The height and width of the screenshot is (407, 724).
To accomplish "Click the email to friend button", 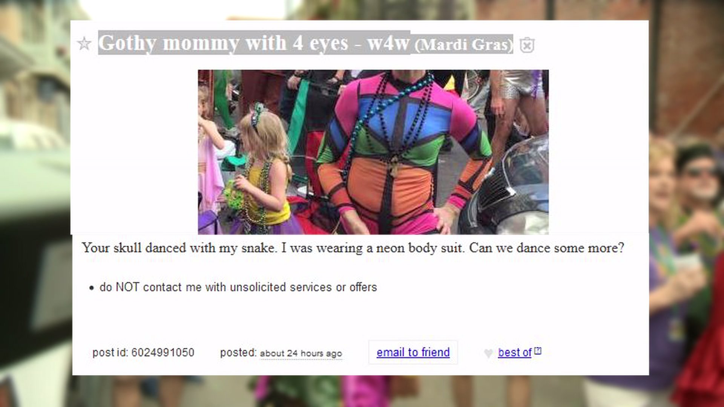I will (413, 352).
